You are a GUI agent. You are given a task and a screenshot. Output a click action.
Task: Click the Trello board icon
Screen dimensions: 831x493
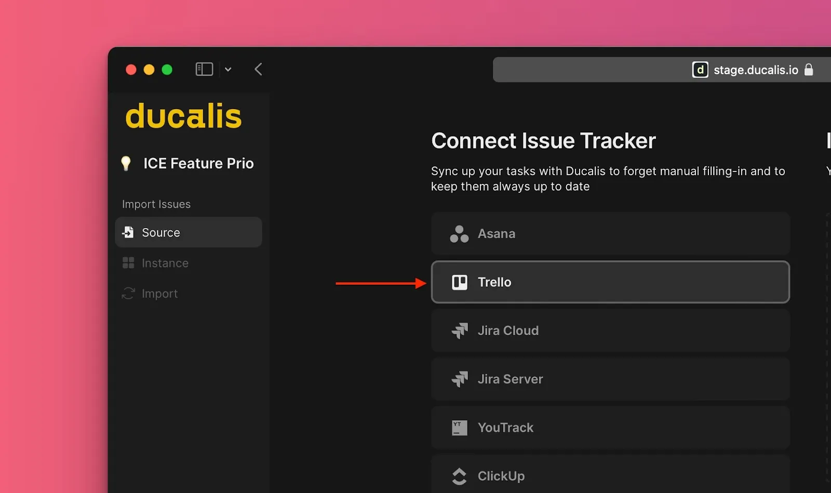coord(459,282)
